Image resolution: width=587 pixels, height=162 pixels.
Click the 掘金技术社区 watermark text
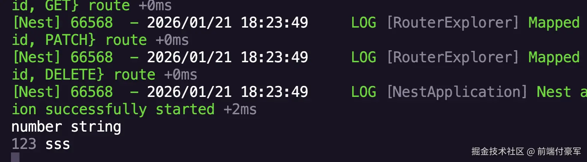coord(498,151)
